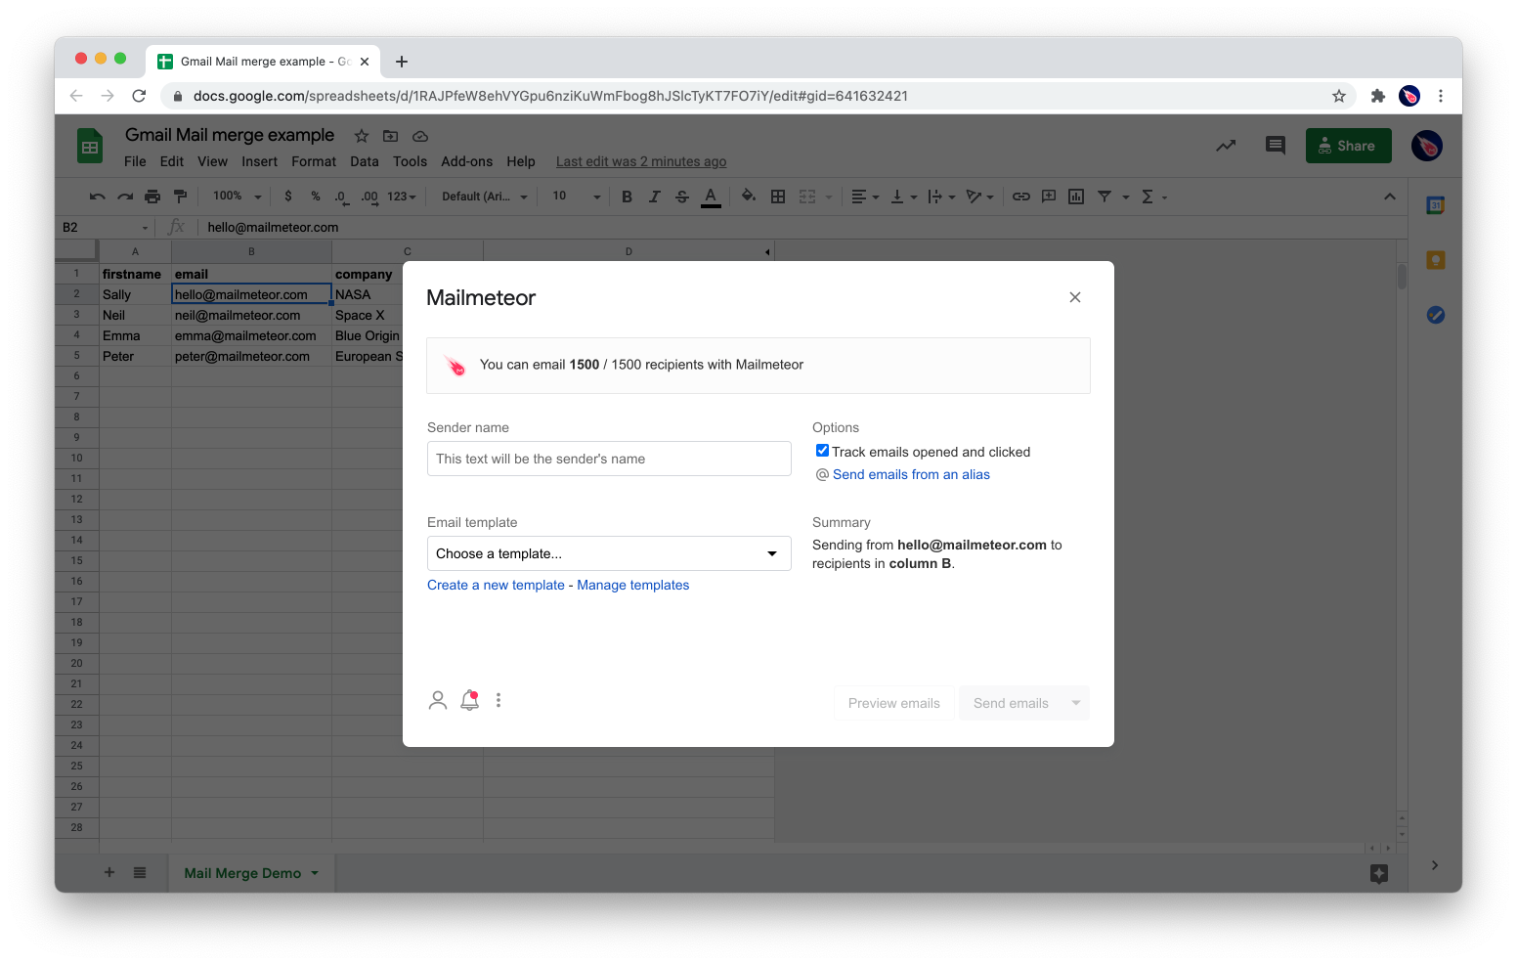
Task: Click the green Share button
Action: point(1349,146)
